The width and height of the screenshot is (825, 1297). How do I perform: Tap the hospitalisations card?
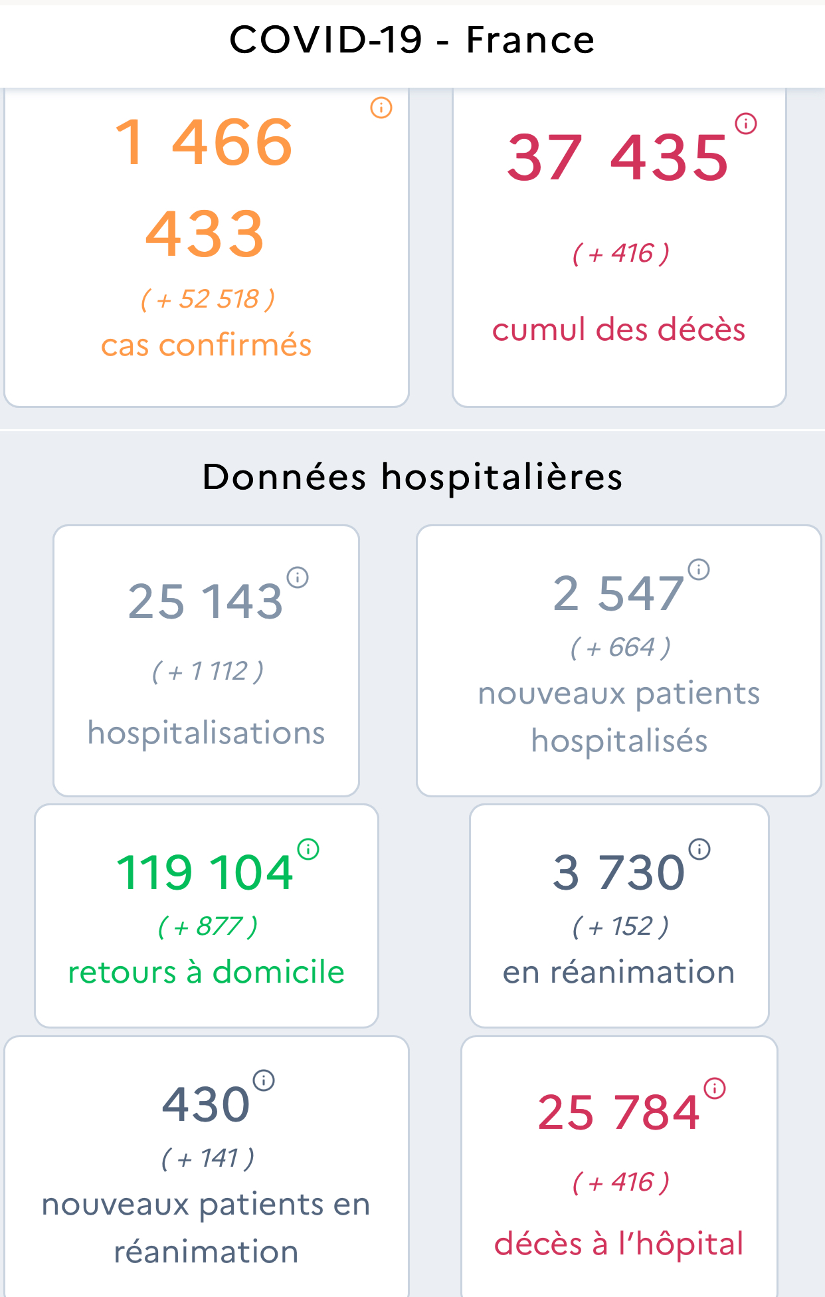pos(206,660)
